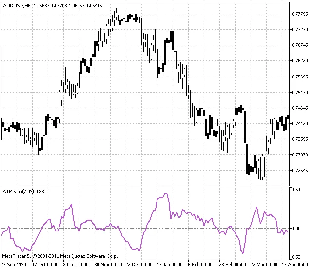Viewport: 315px width, 270px height.
Task: Click the 1.61 indicator scale value
Action: coord(296,190)
